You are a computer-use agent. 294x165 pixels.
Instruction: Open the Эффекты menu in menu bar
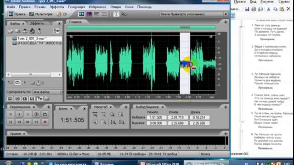pyautogui.click(x=57, y=7)
